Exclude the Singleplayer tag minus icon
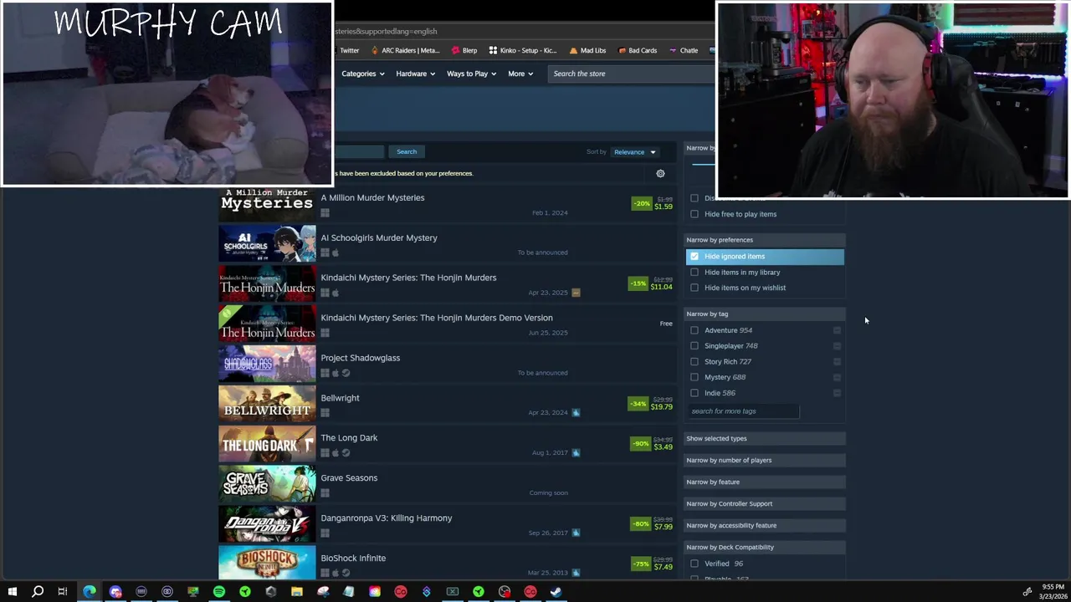The width and height of the screenshot is (1071, 602). tap(837, 346)
